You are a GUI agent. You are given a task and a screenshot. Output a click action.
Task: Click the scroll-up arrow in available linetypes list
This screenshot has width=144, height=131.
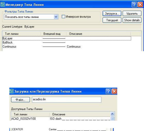[x=112, y=114]
